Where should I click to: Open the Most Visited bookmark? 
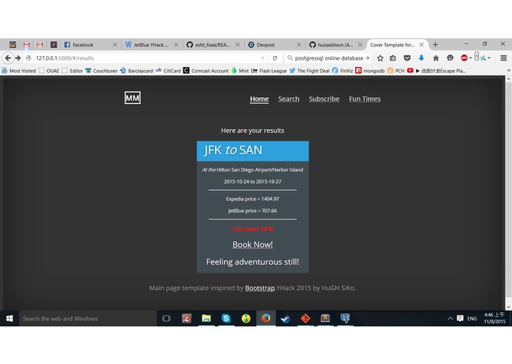point(19,71)
